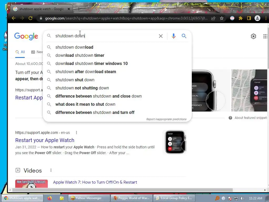This screenshot has width=269, height=202.
Task: Open the Chrome profile avatar
Action: [257, 18]
